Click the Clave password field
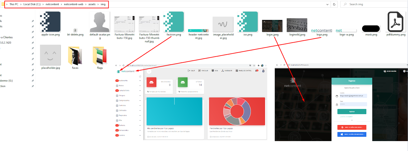Image resolution: width=408 pixels, height=151 pixels. [353, 104]
